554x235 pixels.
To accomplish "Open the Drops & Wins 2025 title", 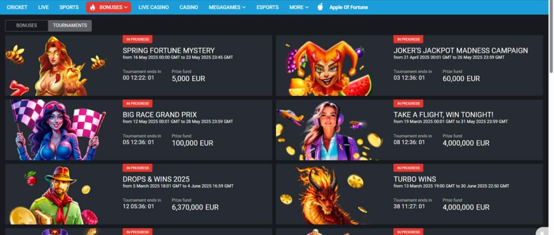I will coord(156,179).
